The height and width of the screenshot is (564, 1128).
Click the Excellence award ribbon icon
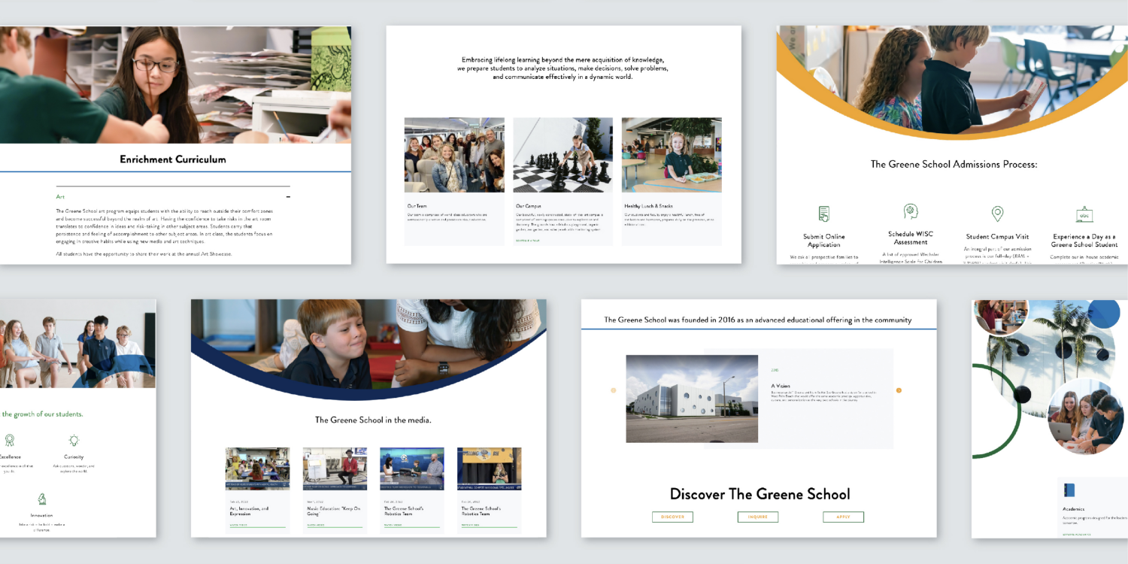pyautogui.click(x=9, y=440)
